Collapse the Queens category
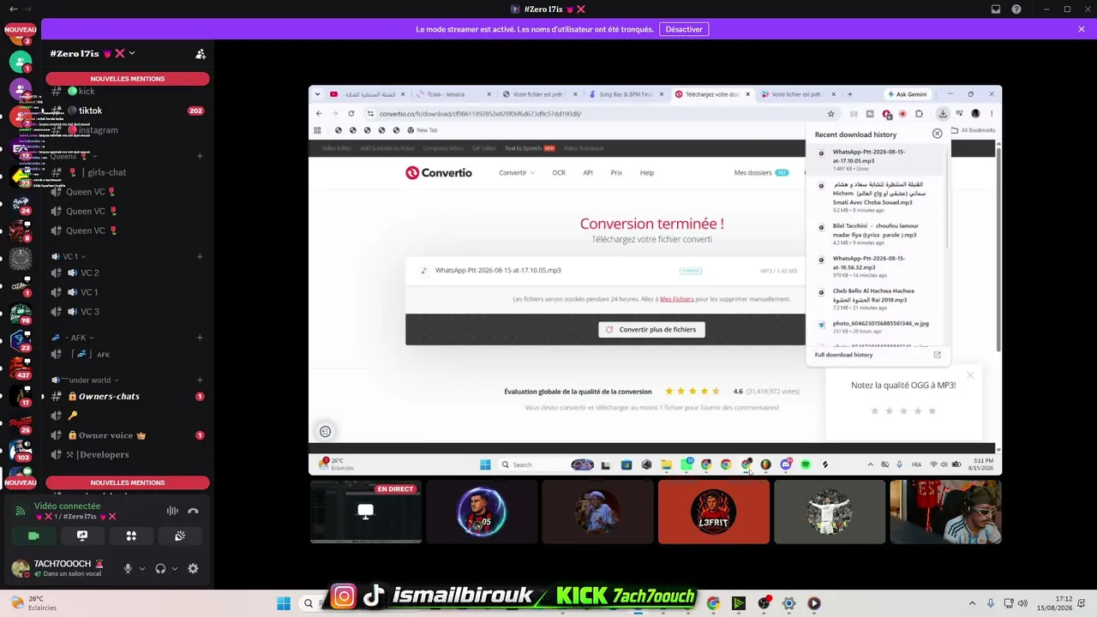Image resolution: width=1097 pixels, height=617 pixels. click(72, 156)
